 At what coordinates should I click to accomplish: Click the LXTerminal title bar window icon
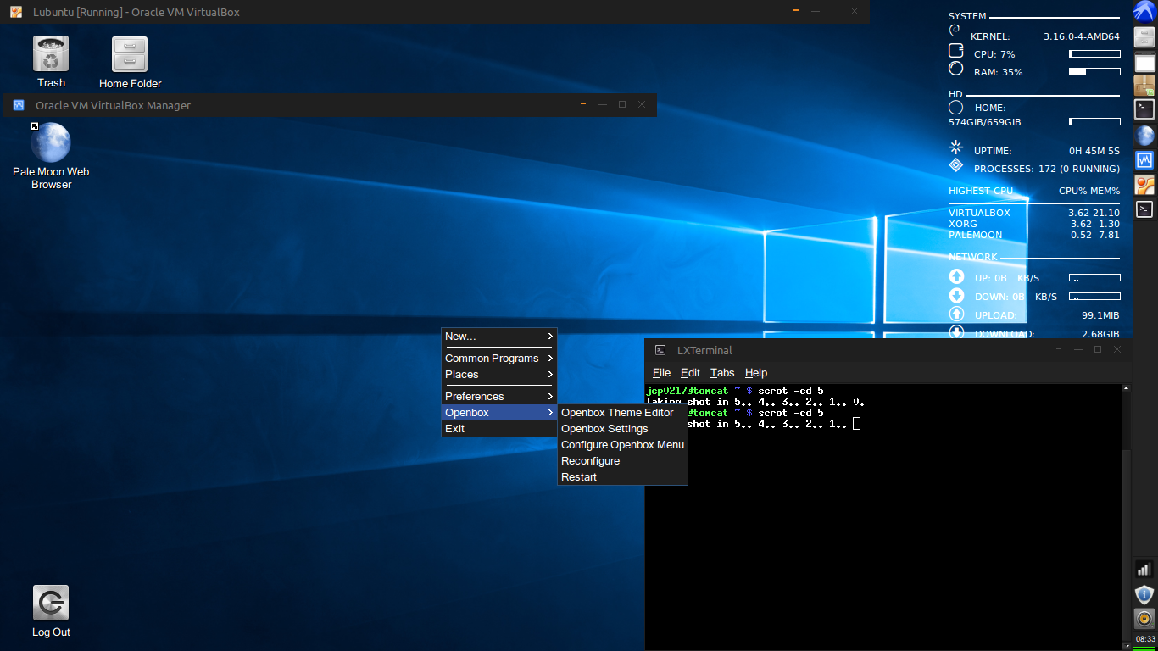[x=660, y=350]
